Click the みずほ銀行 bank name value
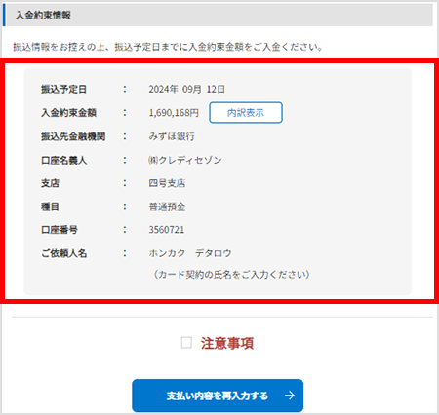This screenshot has width=439, height=415. click(x=172, y=136)
